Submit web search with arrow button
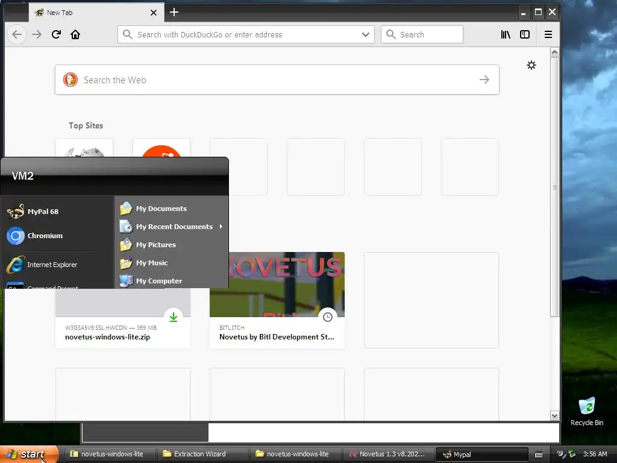Viewport: 617px width, 463px height. tap(484, 80)
